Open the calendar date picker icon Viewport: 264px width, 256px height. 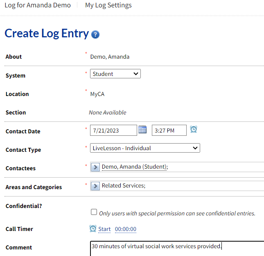click(142, 130)
